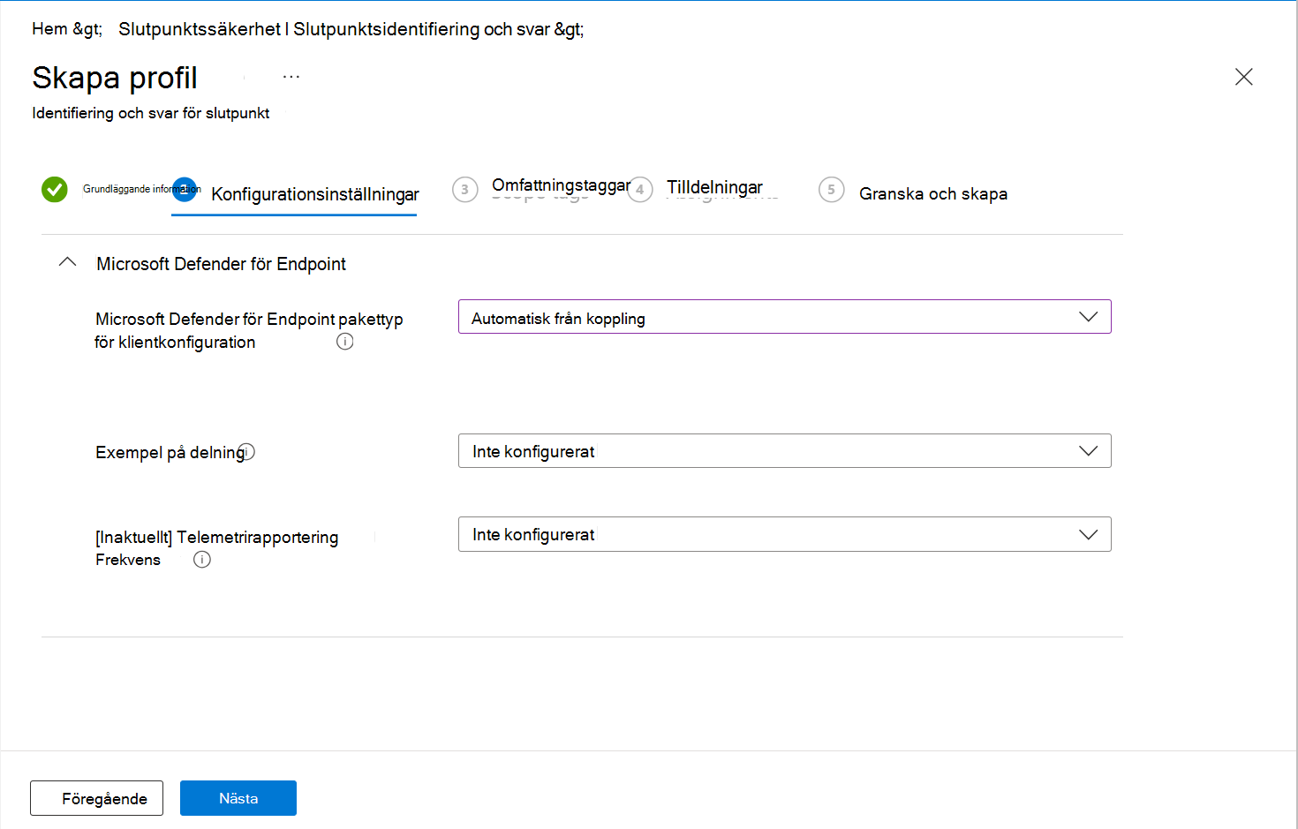Open the Telemetrirapportering Frekvens dropdown
This screenshot has width=1298, height=829.
784,534
